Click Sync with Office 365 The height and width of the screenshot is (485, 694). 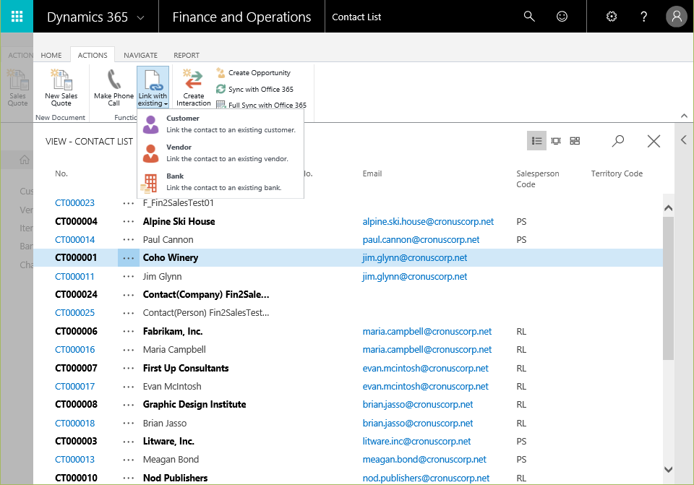255,89
